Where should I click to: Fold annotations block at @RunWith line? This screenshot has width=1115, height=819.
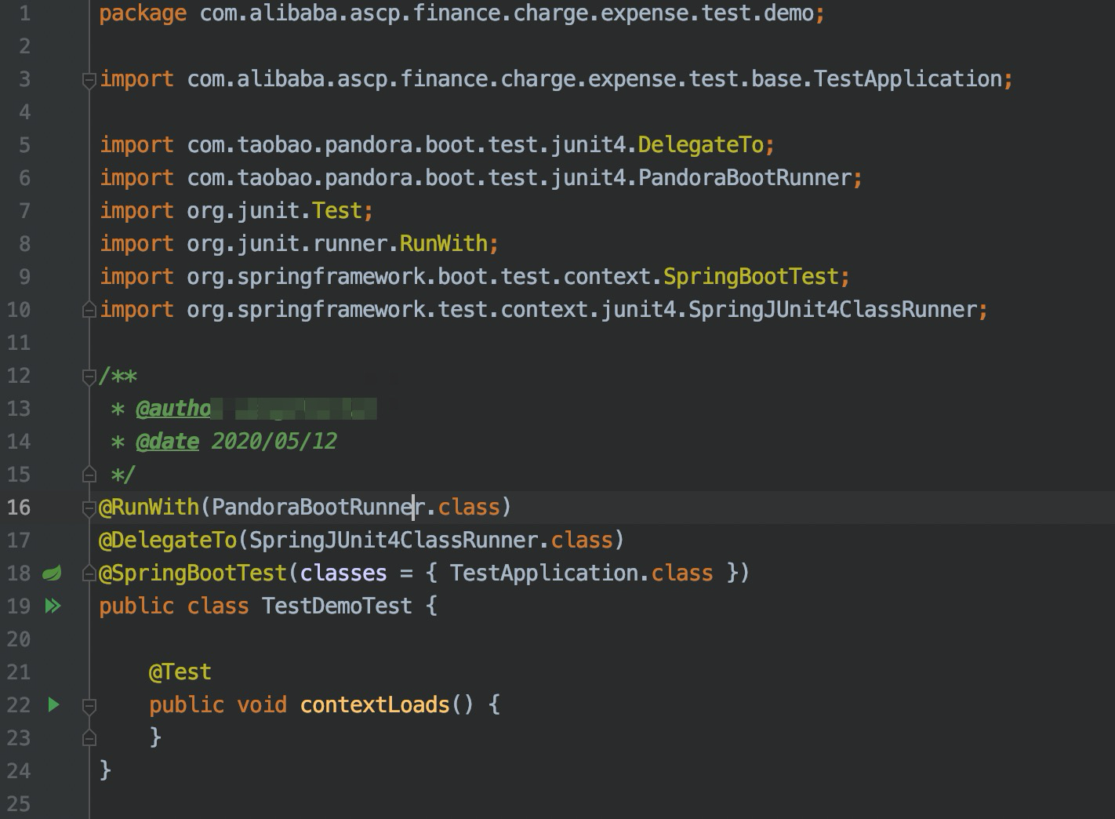coord(89,508)
